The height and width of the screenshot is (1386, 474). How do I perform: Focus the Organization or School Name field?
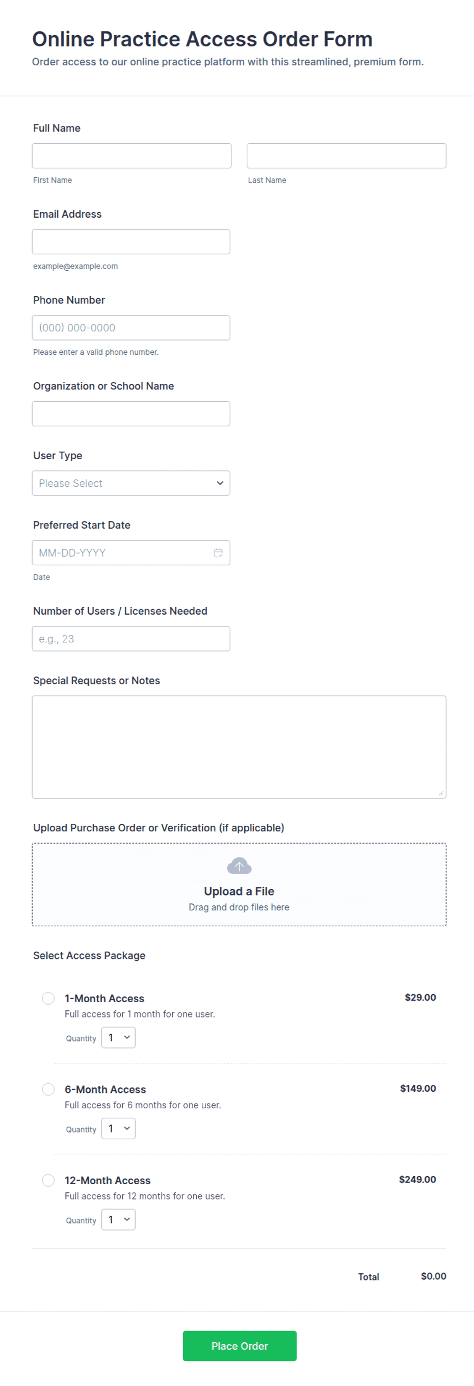click(131, 413)
